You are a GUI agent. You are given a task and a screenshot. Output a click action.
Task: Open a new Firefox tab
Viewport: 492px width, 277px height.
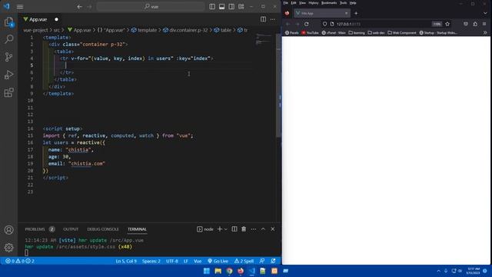pos(356,13)
